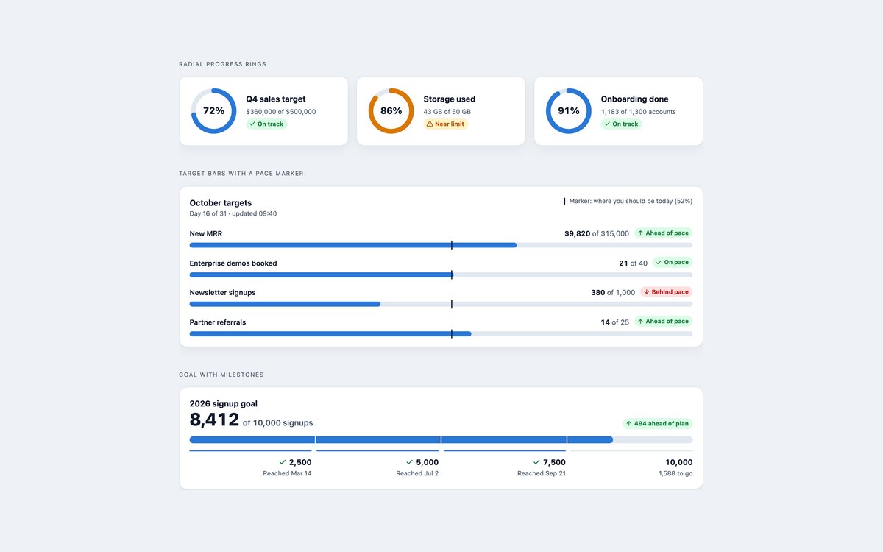Click the large "8,412" signup count

(x=214, y=420)
